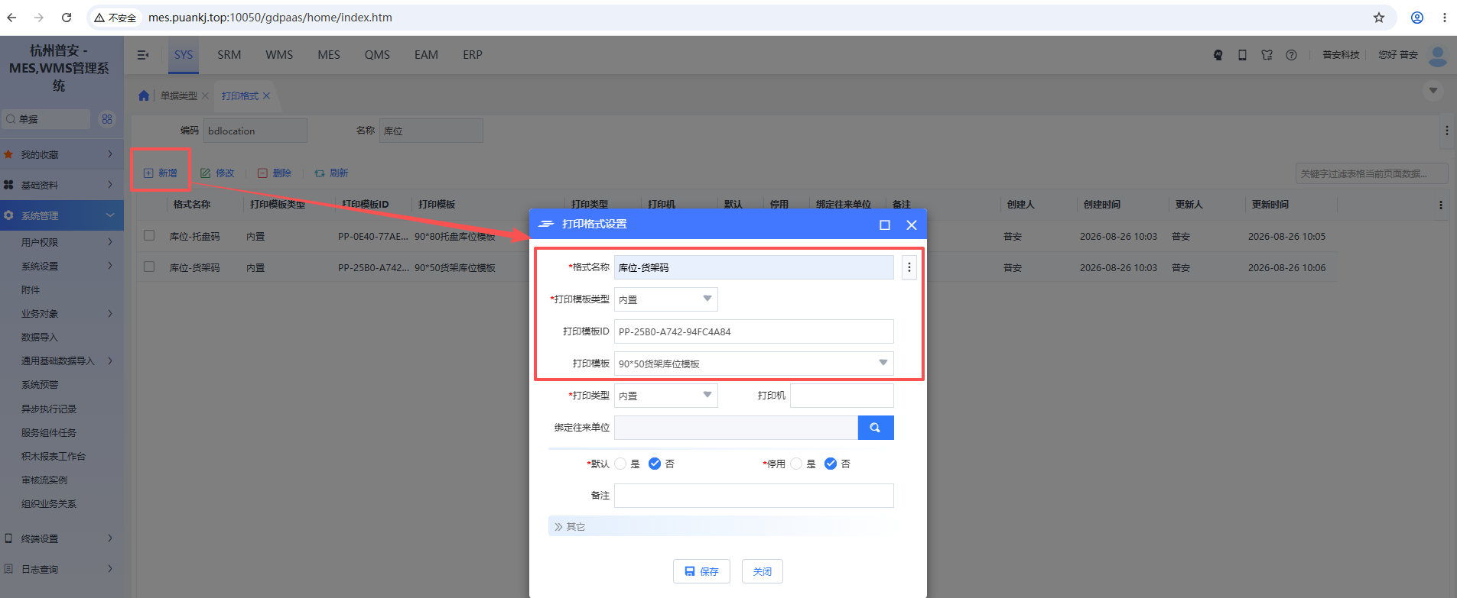This screenshot has width=1457, height=598.
Task: Open the mobile device icon in header
Action: point(1242,55)
